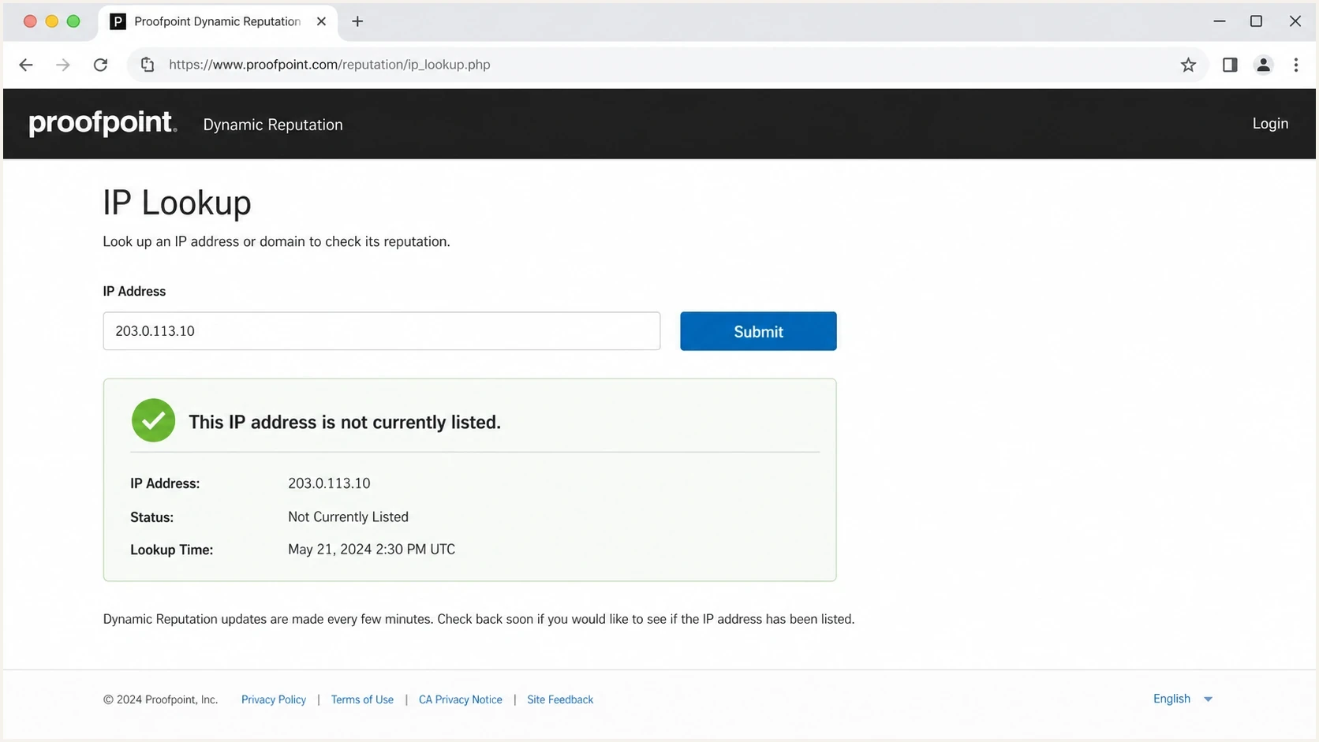
Task: Open the Login link in header
Action: (x=1270, y=123)
